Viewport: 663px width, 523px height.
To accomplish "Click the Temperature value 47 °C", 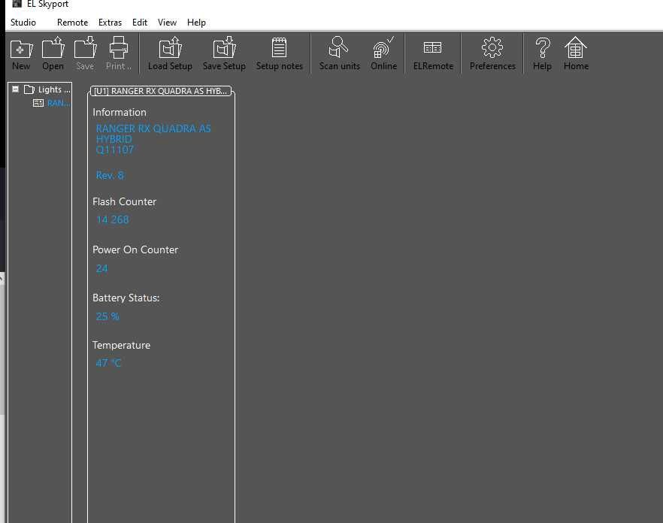I will [108, 363].
